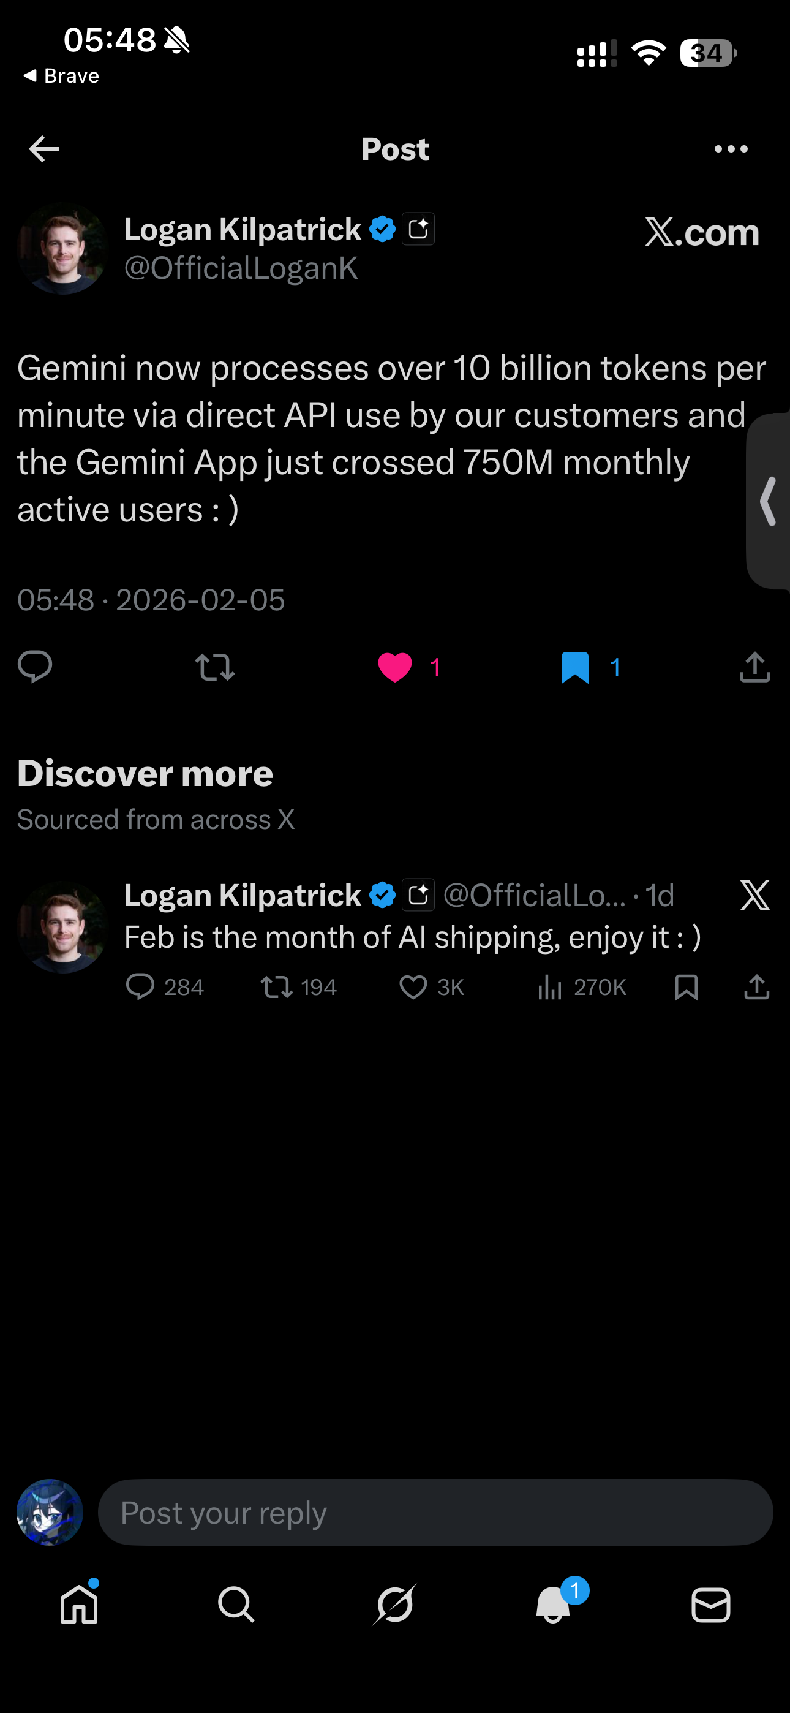The width and height of the screenshot is (790, 1713).
Task: Open the Grok tab in bottom bar
Action: 394,1605
